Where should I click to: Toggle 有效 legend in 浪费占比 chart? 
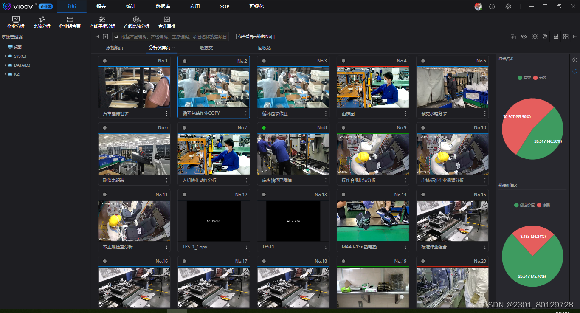coord(524,78)
